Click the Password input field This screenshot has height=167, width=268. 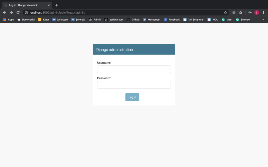click(134, 85)
